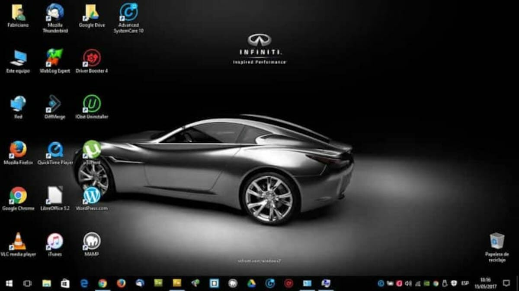Image resolution: width=519 pixels, height=291 pixels.
Task: Open the Windows Start menu
Action: click(9, 283)
